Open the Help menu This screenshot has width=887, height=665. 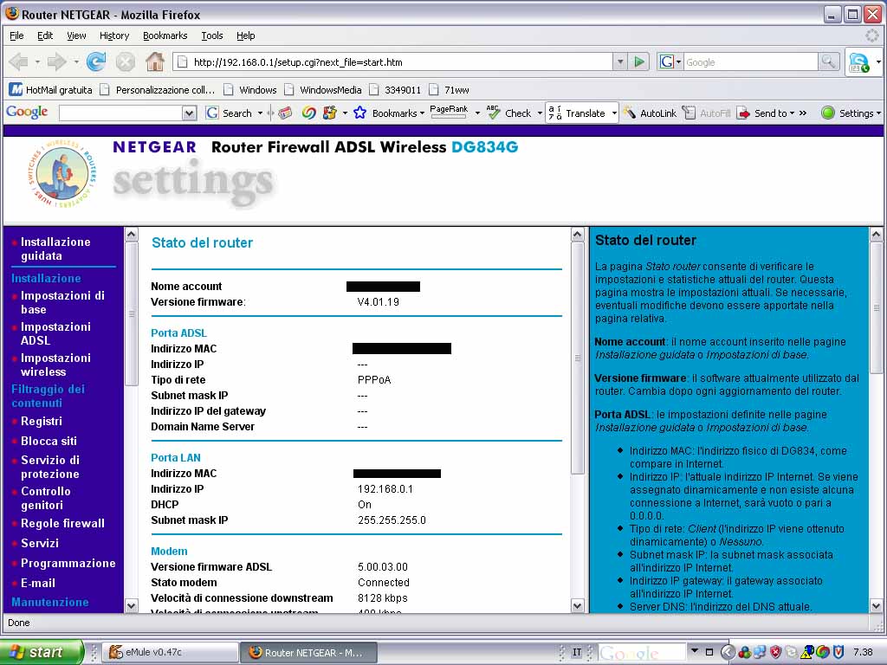245,36
